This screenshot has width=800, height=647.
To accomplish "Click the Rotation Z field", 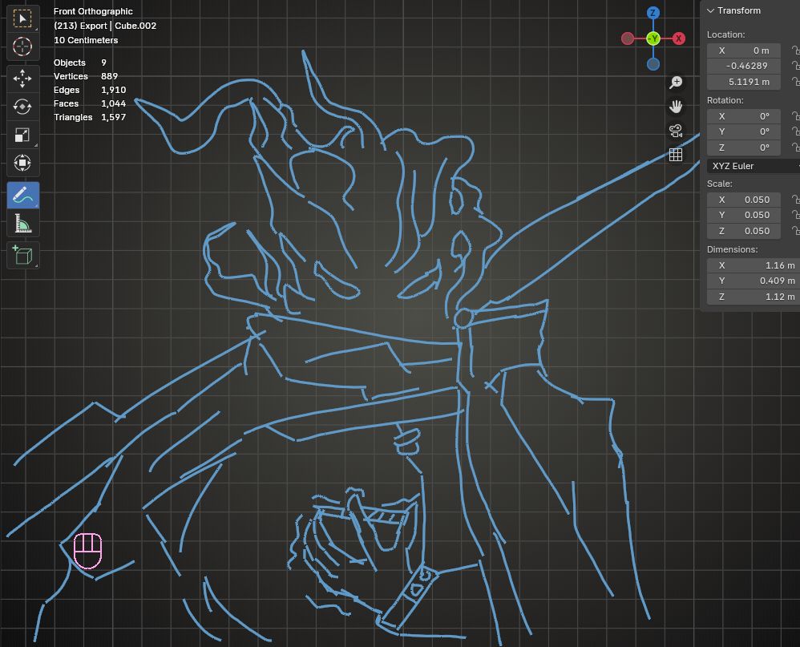I will tap(744, 148).
